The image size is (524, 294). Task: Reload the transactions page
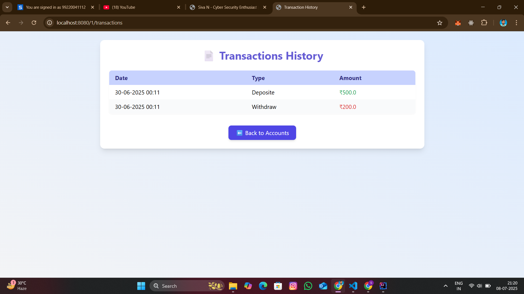pos(34,23)
